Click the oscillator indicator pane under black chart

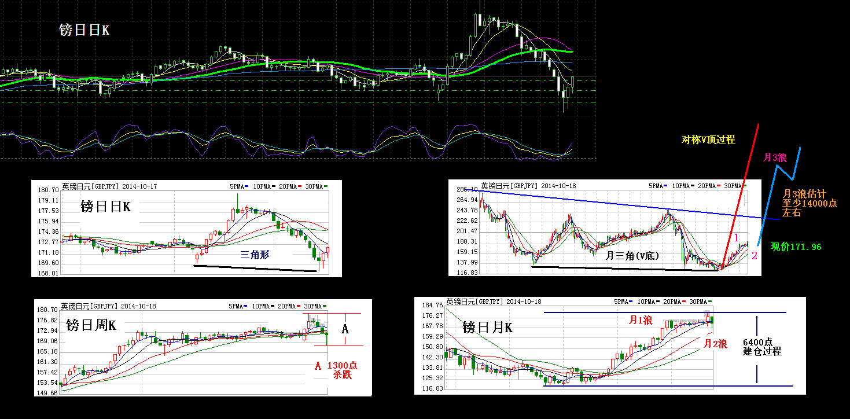(x=298, y=140)
